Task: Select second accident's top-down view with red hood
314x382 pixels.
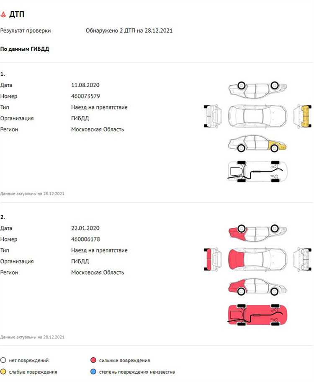Action: tap(257, 256)
